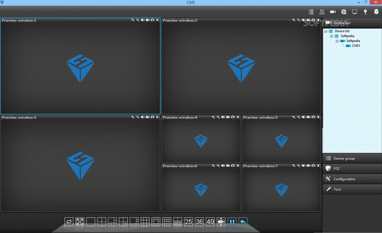
Task: Toggle audio speaker in Preview window:1
Action: [x=143, y=20]
